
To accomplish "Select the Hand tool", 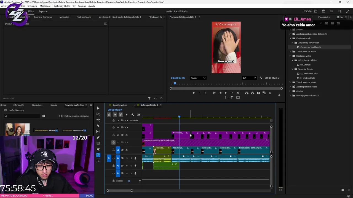I will coord(98,149).
